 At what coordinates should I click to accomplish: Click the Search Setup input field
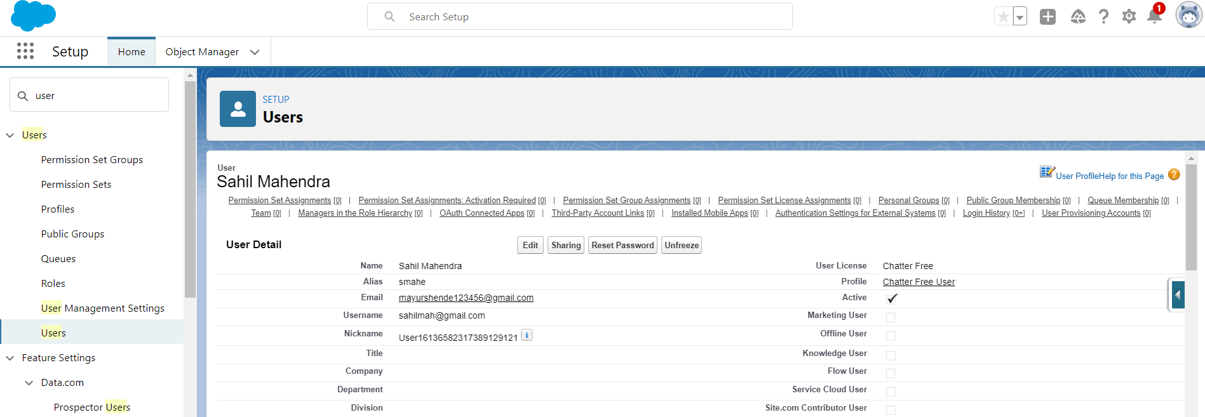(579, 17)
